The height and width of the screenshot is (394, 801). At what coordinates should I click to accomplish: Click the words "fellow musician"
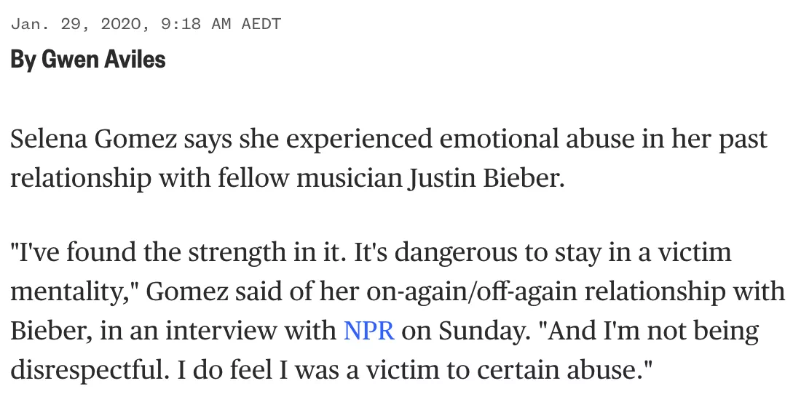pyautogui.click(x=310, y=178)
